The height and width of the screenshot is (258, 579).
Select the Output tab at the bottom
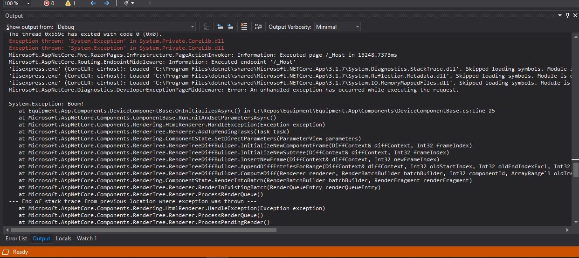[41, 238]
